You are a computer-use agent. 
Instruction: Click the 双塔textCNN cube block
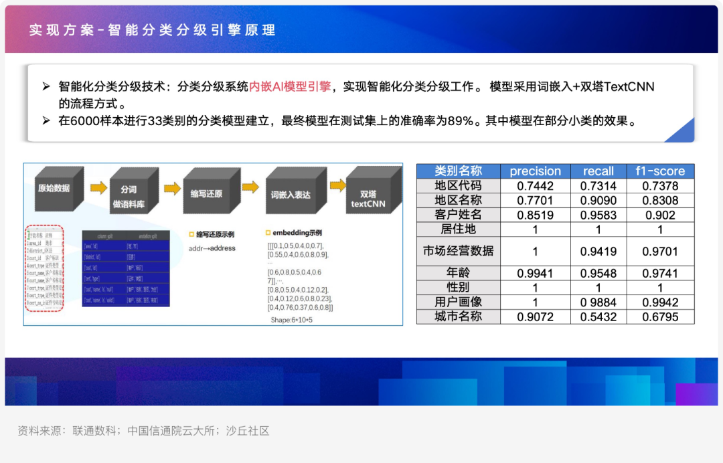[x=369, y=197]
